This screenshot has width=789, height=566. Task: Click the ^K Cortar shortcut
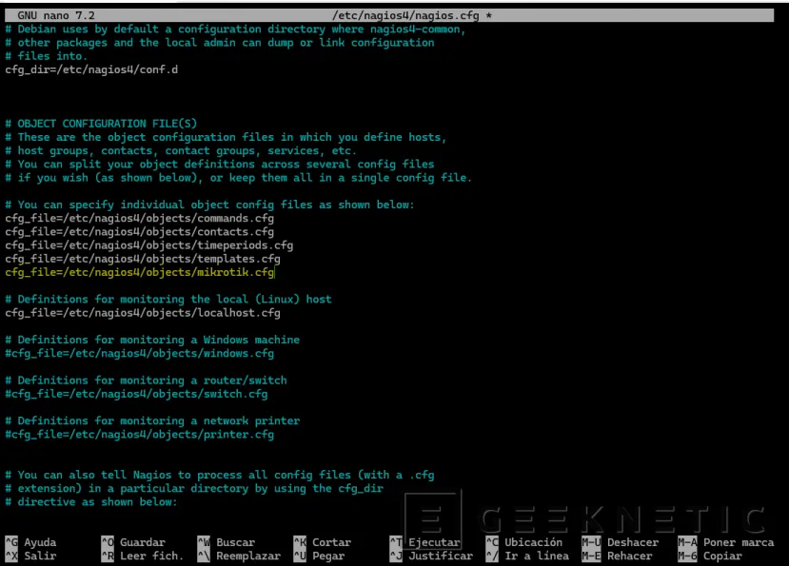(322, 542)
